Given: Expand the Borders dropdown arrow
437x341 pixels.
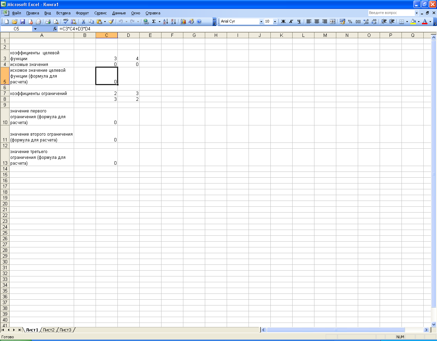Looking at the screenshot, I should coord(407,22).
